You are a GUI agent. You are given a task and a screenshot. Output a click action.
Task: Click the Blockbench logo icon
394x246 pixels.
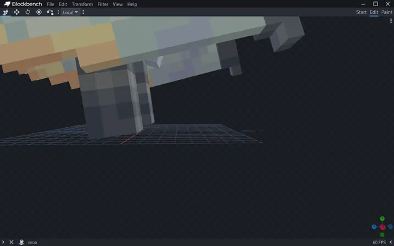[x=7, y=4]
